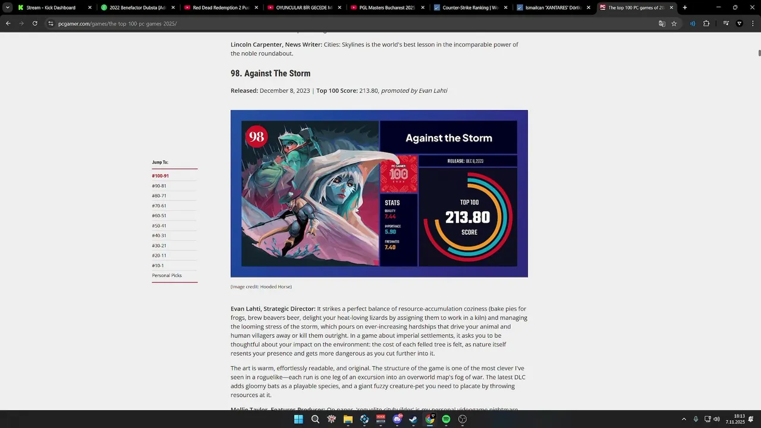761x428 pixels.
Task: Jump to #20-11 section
Action: (x=159, y=256)
